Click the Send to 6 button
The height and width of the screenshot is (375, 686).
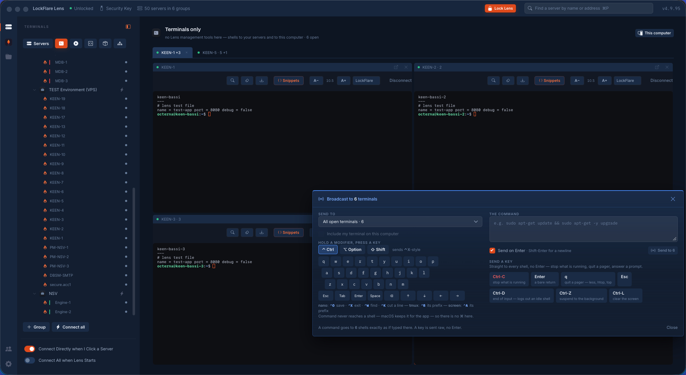click(x=663, y=250)
